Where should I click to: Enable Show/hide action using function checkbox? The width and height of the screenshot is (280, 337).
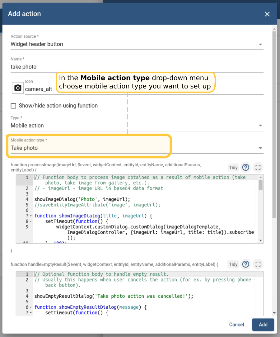(13, 106)
